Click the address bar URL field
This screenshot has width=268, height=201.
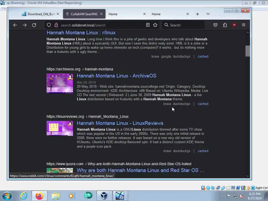(x=102, y=25)
